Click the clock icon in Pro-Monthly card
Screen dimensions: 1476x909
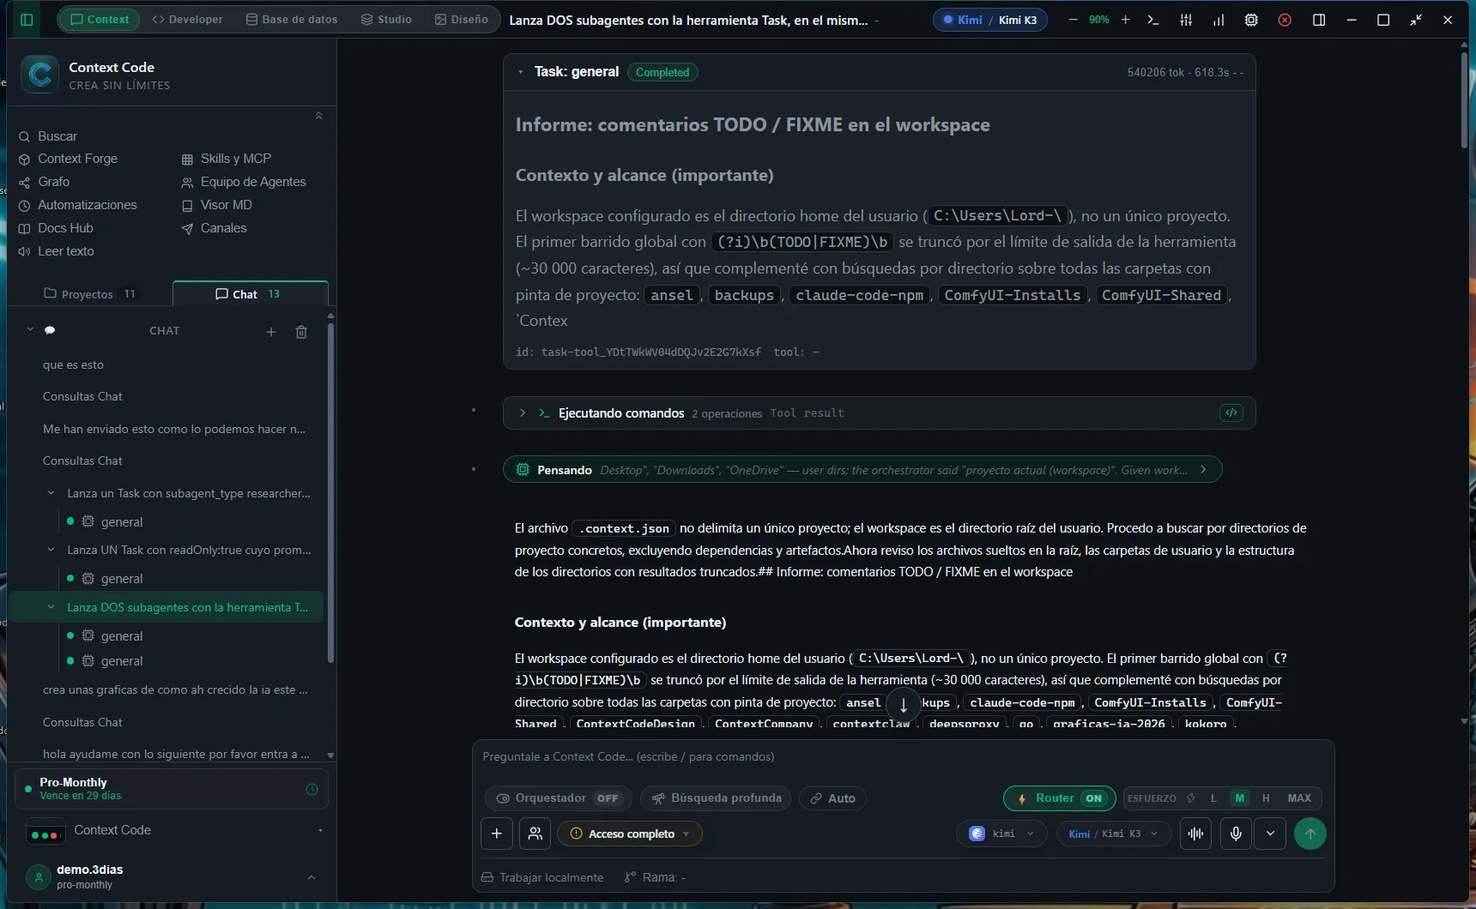tap(312, 789)
